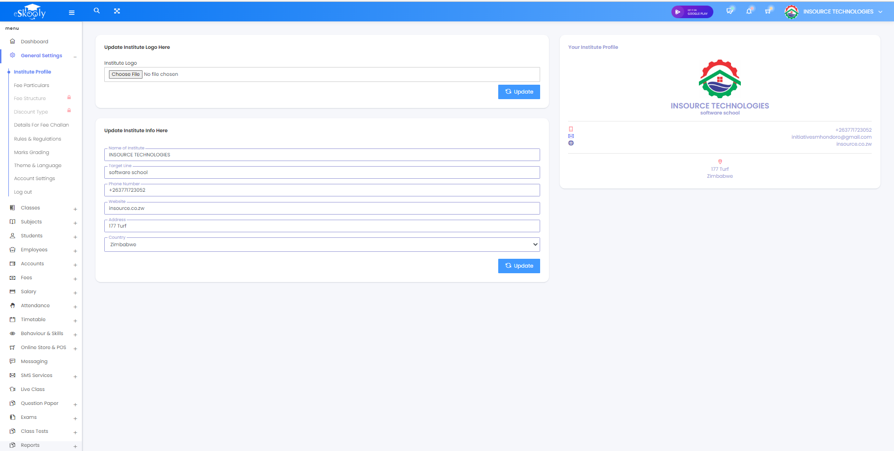Click the Target Line field
The width and height of the screenshot is (894, 451).
pyautogui.click(x=322, y=172)
